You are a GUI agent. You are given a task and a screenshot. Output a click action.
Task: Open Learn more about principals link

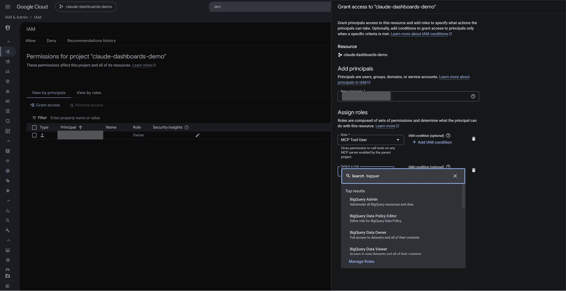(404, 80)
